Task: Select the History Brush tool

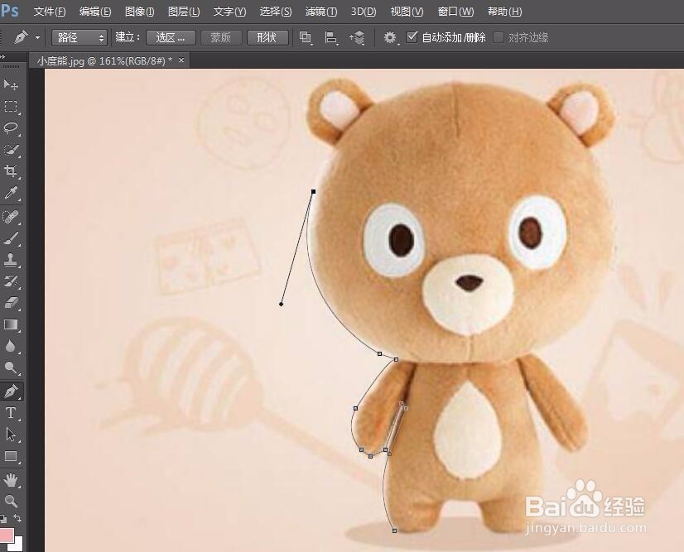Action: [11, 281]
